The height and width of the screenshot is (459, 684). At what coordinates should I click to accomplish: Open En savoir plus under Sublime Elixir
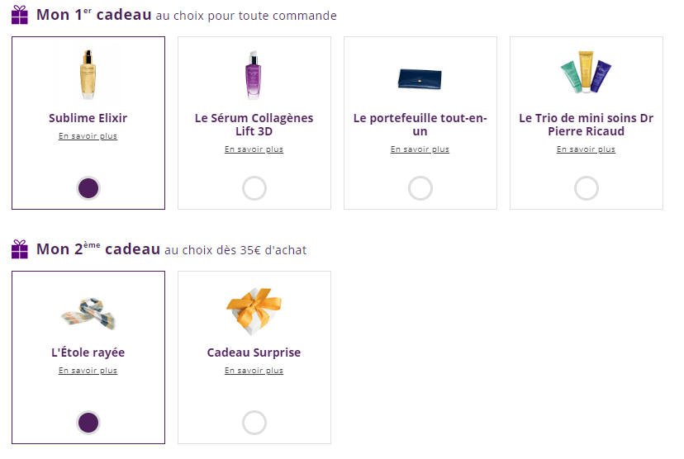click(x=88, y=136)
